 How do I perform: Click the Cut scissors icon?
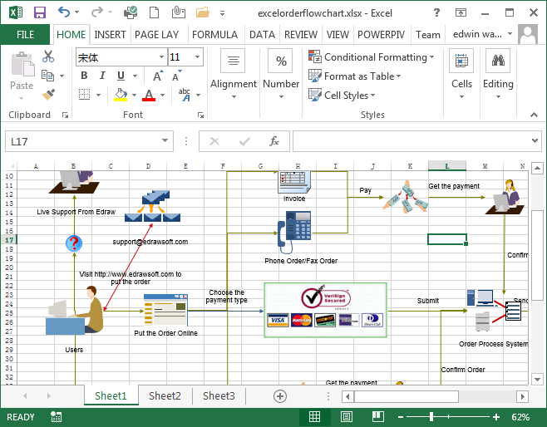coord(48,56)
